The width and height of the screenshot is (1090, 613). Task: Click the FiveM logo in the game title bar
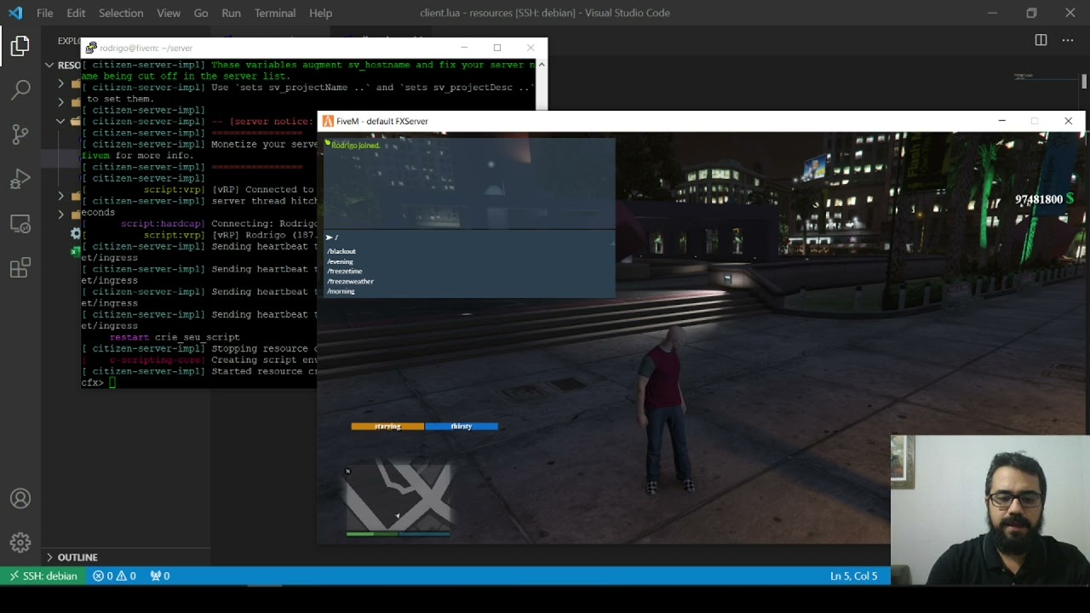point(328,121)
